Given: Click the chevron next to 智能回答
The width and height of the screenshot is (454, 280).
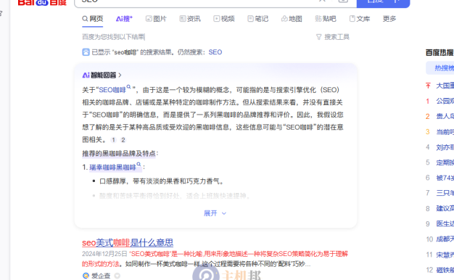Looking at the screenshot, I should pyautogui.click(x=120, y=75).
